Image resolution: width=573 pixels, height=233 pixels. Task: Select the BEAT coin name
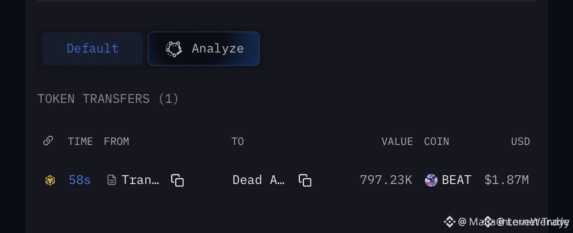tap(457, 180)
